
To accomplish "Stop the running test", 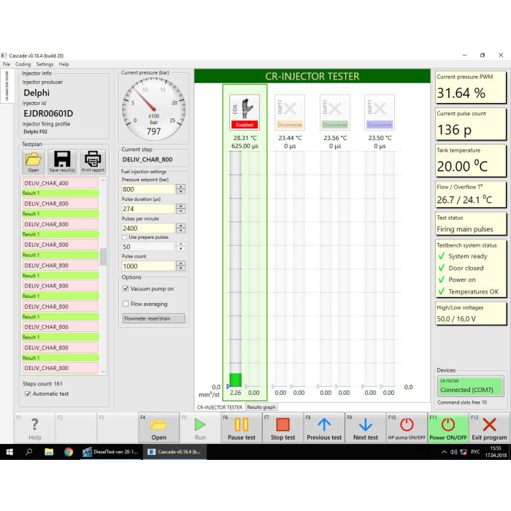I will pos(283,427).
